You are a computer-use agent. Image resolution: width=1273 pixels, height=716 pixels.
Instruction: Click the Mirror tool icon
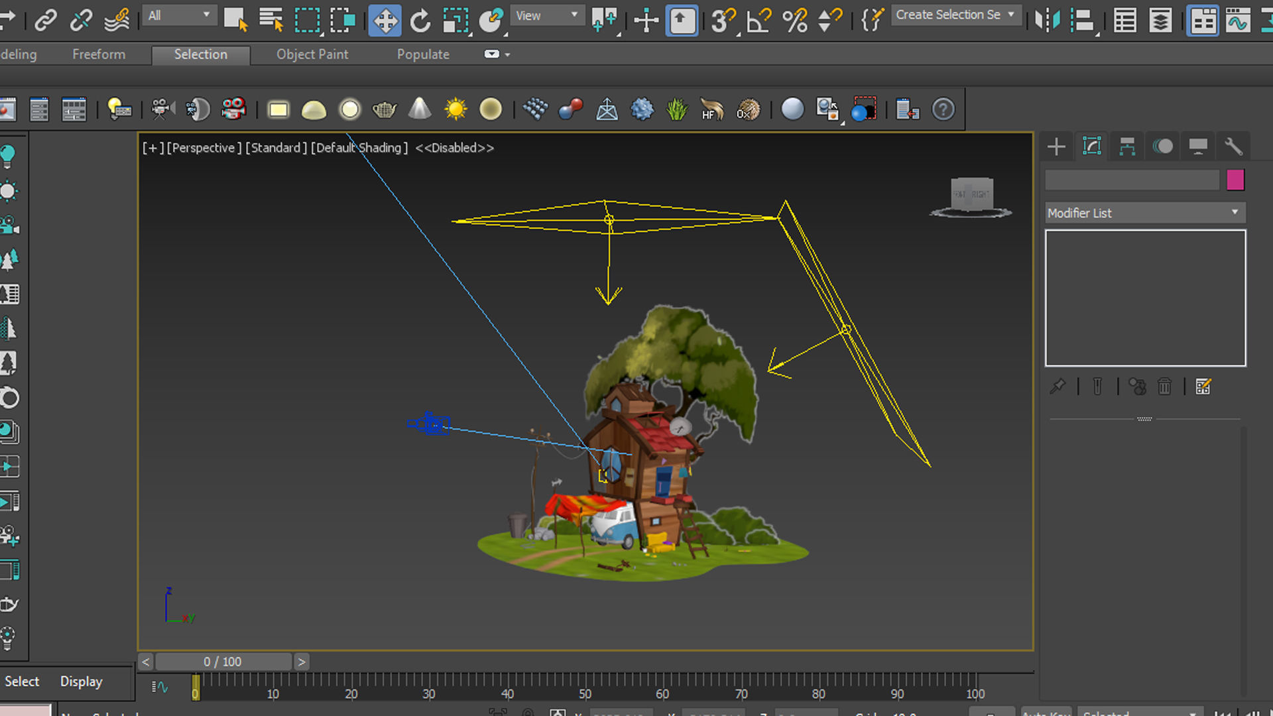point(1048,20)
